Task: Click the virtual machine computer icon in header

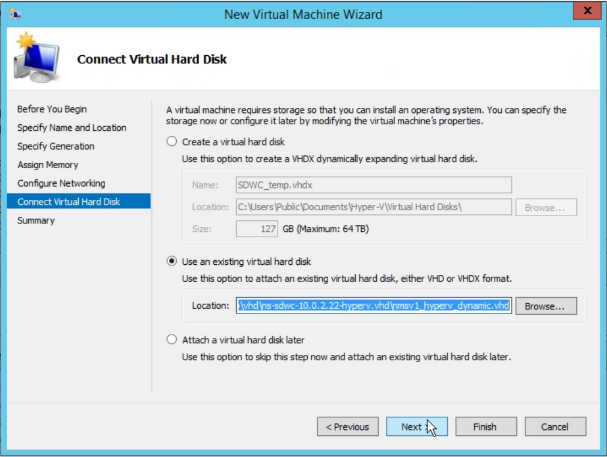Action: [37, 58]
